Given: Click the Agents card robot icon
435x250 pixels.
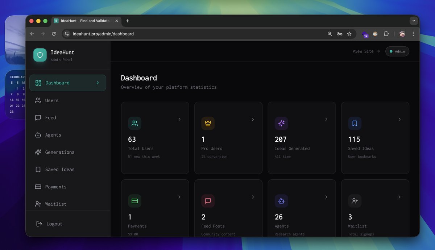Looking at the screenshot, I should click(281, 201).
